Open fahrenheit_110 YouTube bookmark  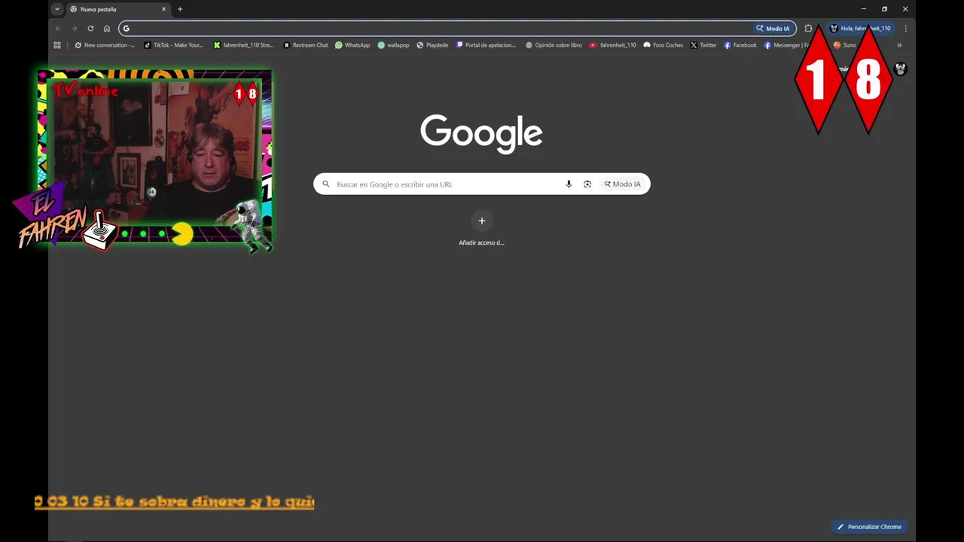point(613,45)
